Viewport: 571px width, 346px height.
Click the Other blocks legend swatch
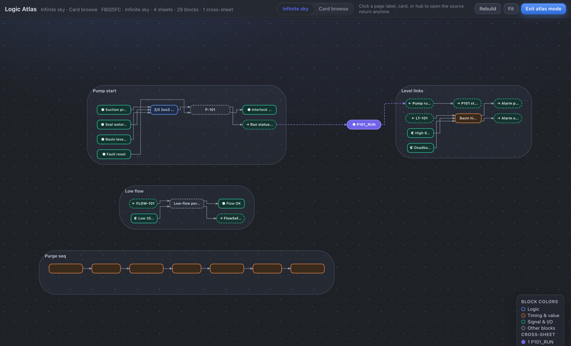[523, 328]
